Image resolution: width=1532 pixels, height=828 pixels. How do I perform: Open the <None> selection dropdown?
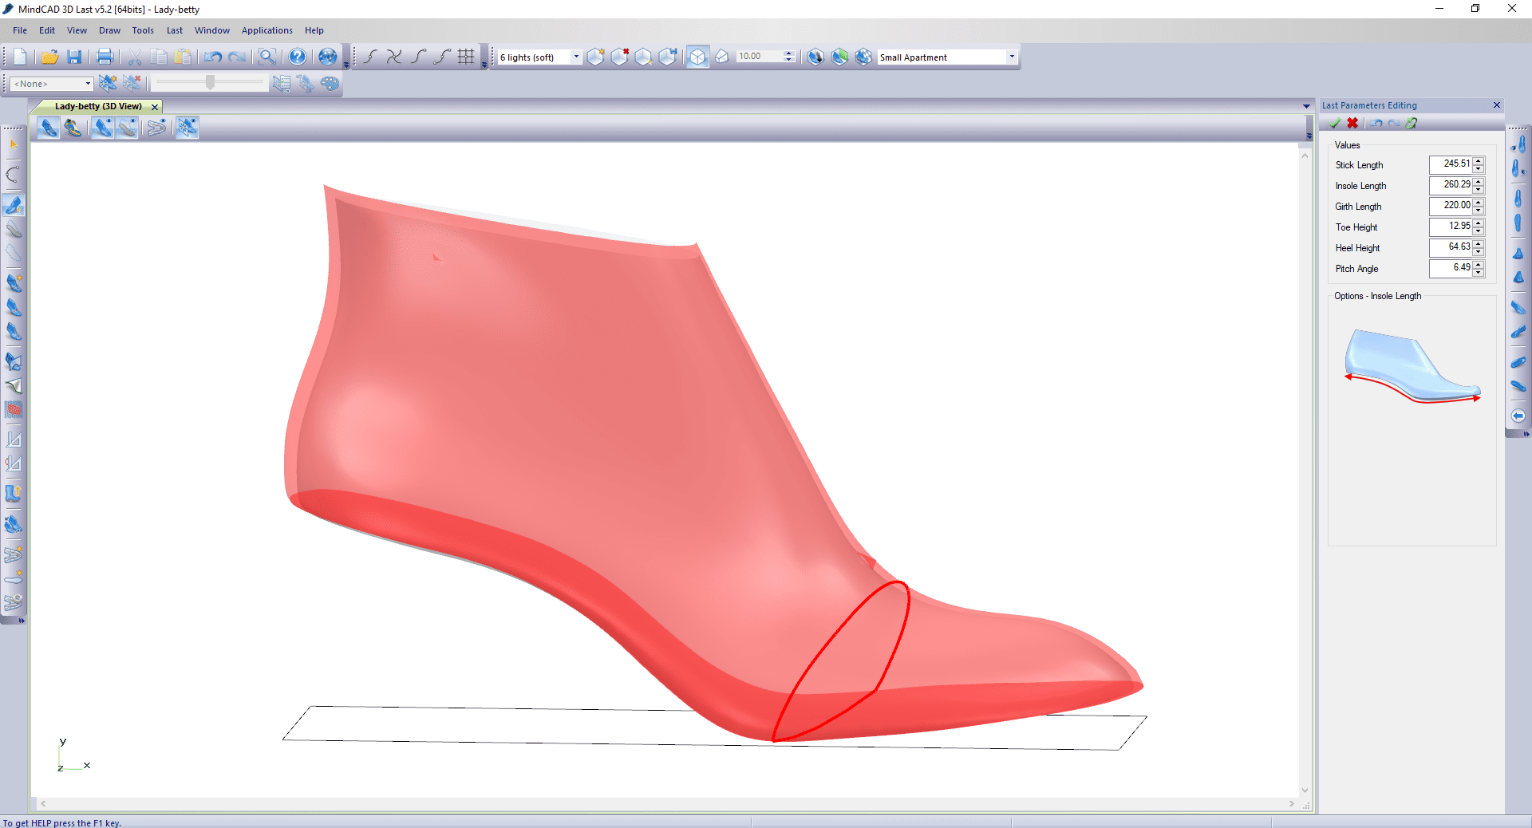coord(88,84)
